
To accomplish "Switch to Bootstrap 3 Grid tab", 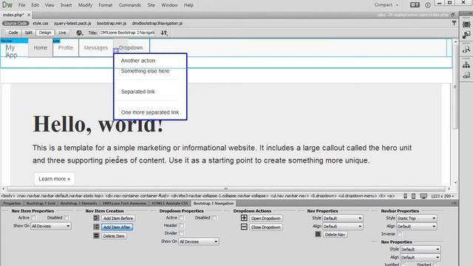I will [41, 203].
